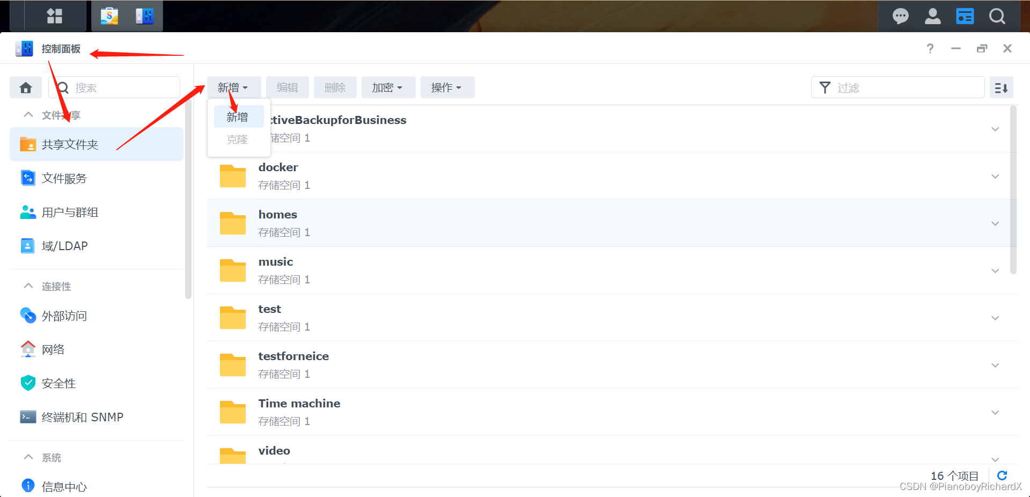Expand details of test folder row

pyautogui.click(x=995, y=318)
